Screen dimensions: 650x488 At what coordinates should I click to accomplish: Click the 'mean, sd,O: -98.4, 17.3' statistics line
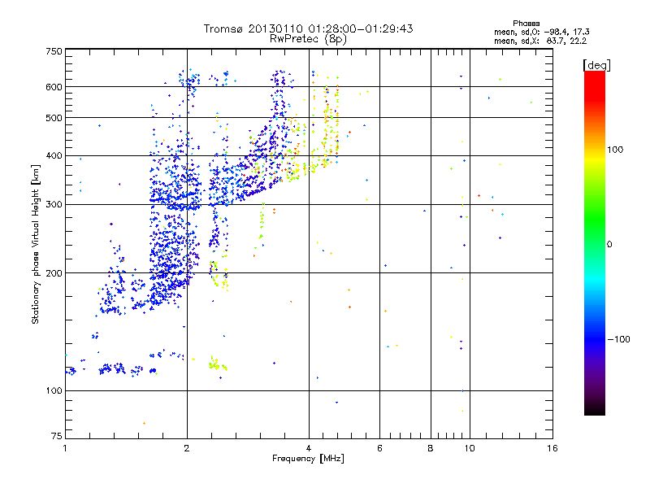tap(541, 33)
